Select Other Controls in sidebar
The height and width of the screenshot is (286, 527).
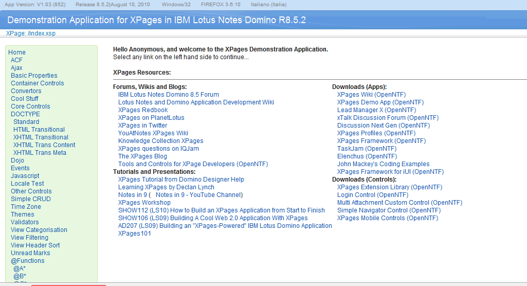(x=31, y=191)
